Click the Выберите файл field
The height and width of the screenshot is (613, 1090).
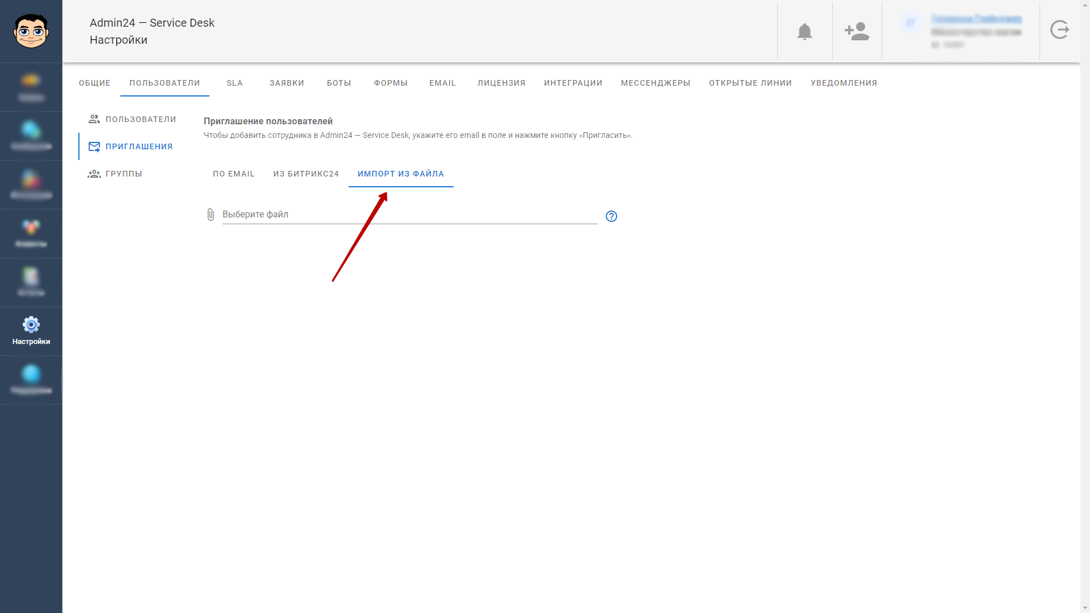410,215
